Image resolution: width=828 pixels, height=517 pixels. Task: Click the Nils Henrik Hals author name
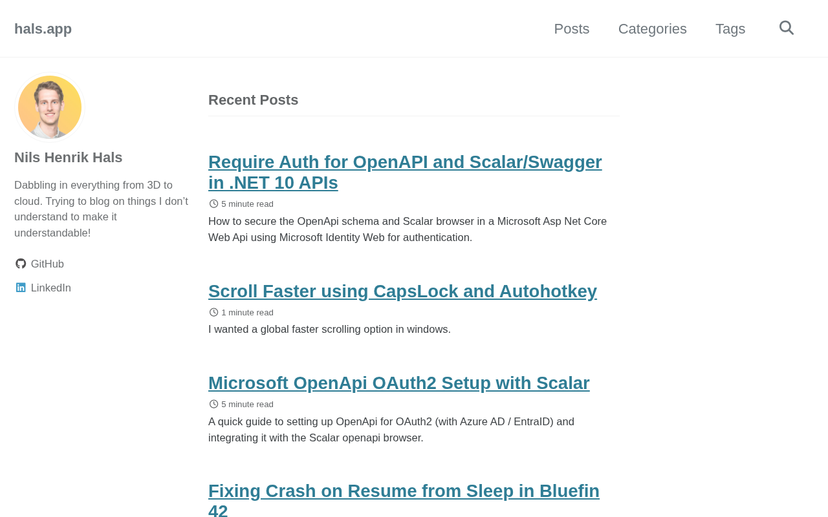(69, 157)
